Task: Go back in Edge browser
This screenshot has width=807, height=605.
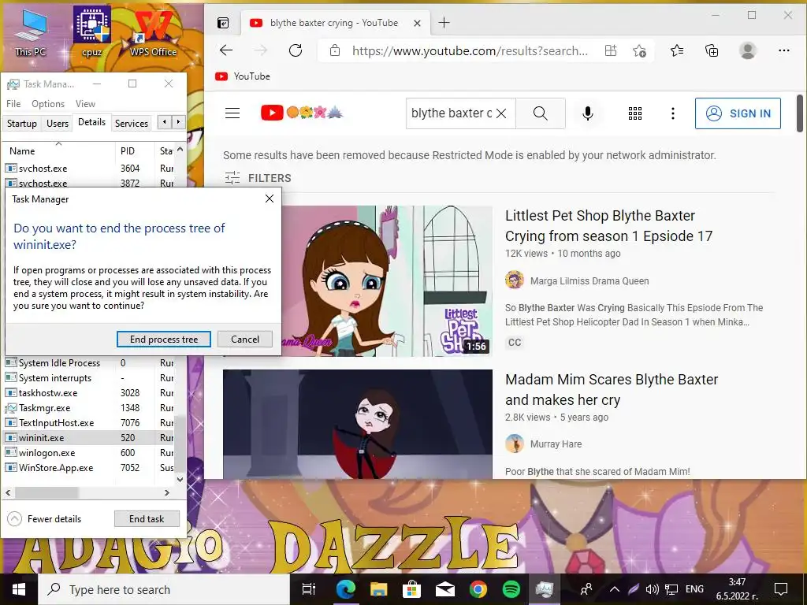Action: point(226,50)
